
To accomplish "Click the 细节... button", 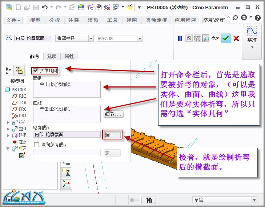I will 113,114.
